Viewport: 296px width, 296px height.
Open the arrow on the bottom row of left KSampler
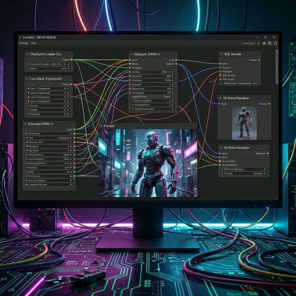click(71, 185)
